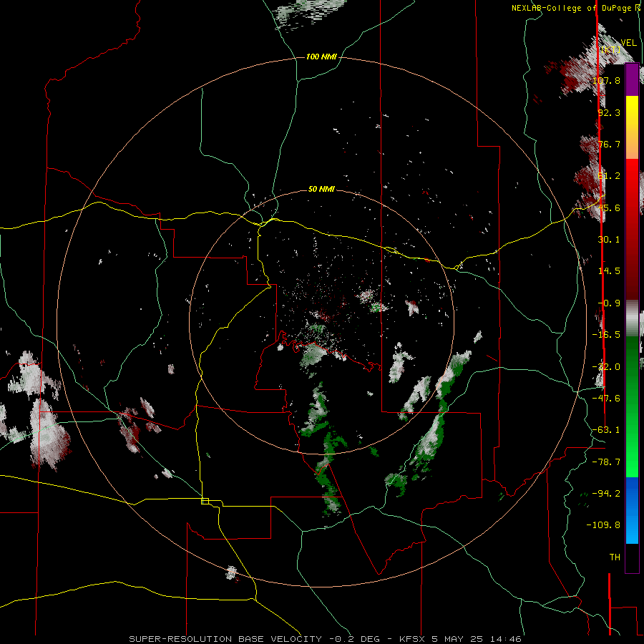
Task: Click the -0.9 value on velocity scale
Action: (609, 303)
